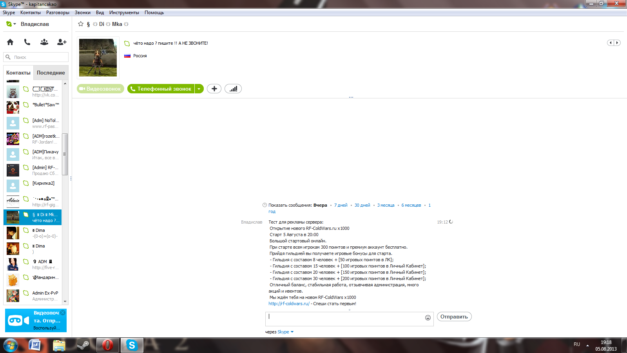The width and height of the screenshot is (627, 353).
Task: Click next arrow in profile header
Action: click(x=617, y=43)
